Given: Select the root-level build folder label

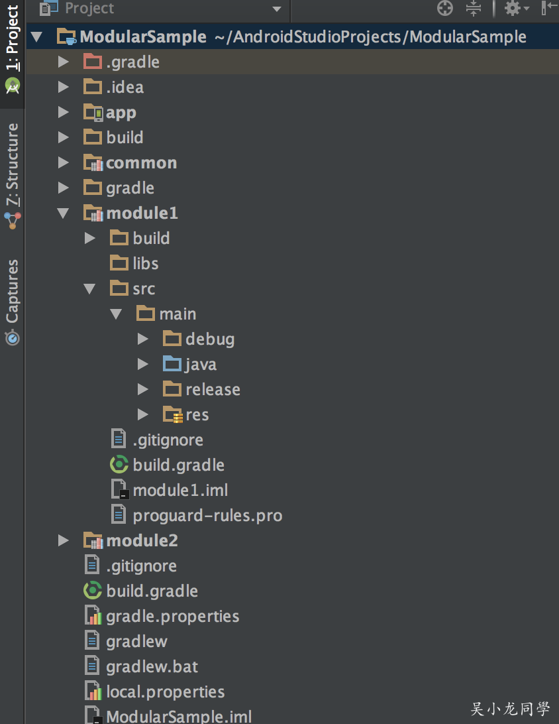Looking at the screenshot, I should [125, 137].
